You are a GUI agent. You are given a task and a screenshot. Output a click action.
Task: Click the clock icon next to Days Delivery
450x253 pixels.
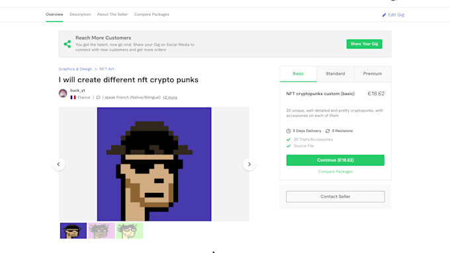point(289,131)
